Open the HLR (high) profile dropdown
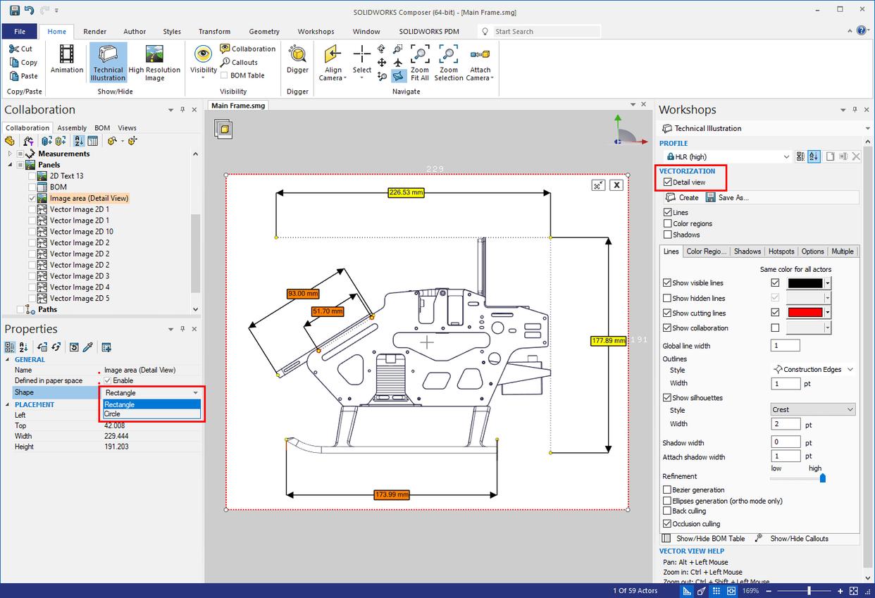 (x=788, y=156)
